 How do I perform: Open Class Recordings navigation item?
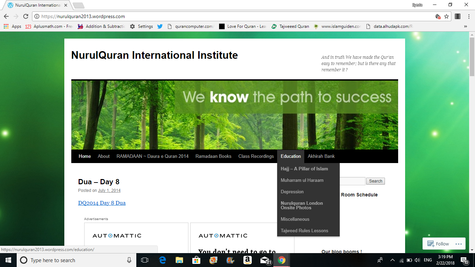pos(256,156)
